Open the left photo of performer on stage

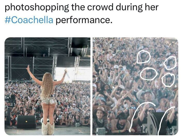pos(47,86)
